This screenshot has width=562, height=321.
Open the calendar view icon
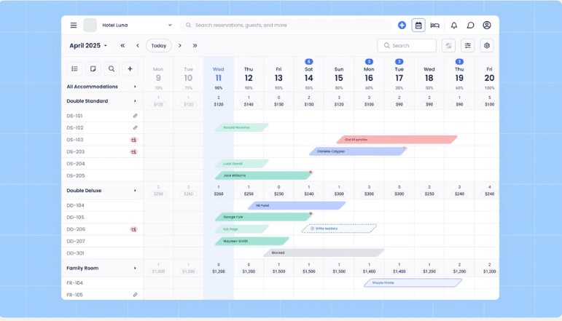click(x=418, y=25)
